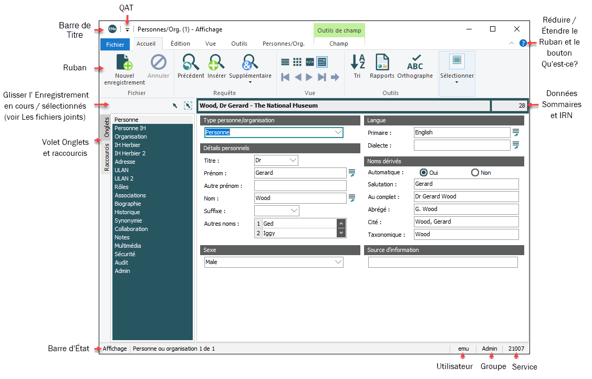Image resolution: width=592 pixels, height=379 pixels.
Task: Select Biographie in the tabs list
Action: click(x=128, y=204)
